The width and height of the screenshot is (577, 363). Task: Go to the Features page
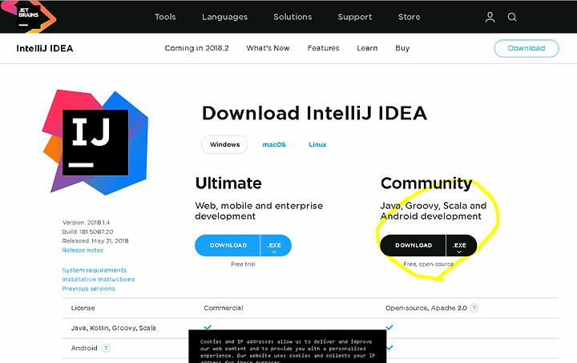coord(323,48)
